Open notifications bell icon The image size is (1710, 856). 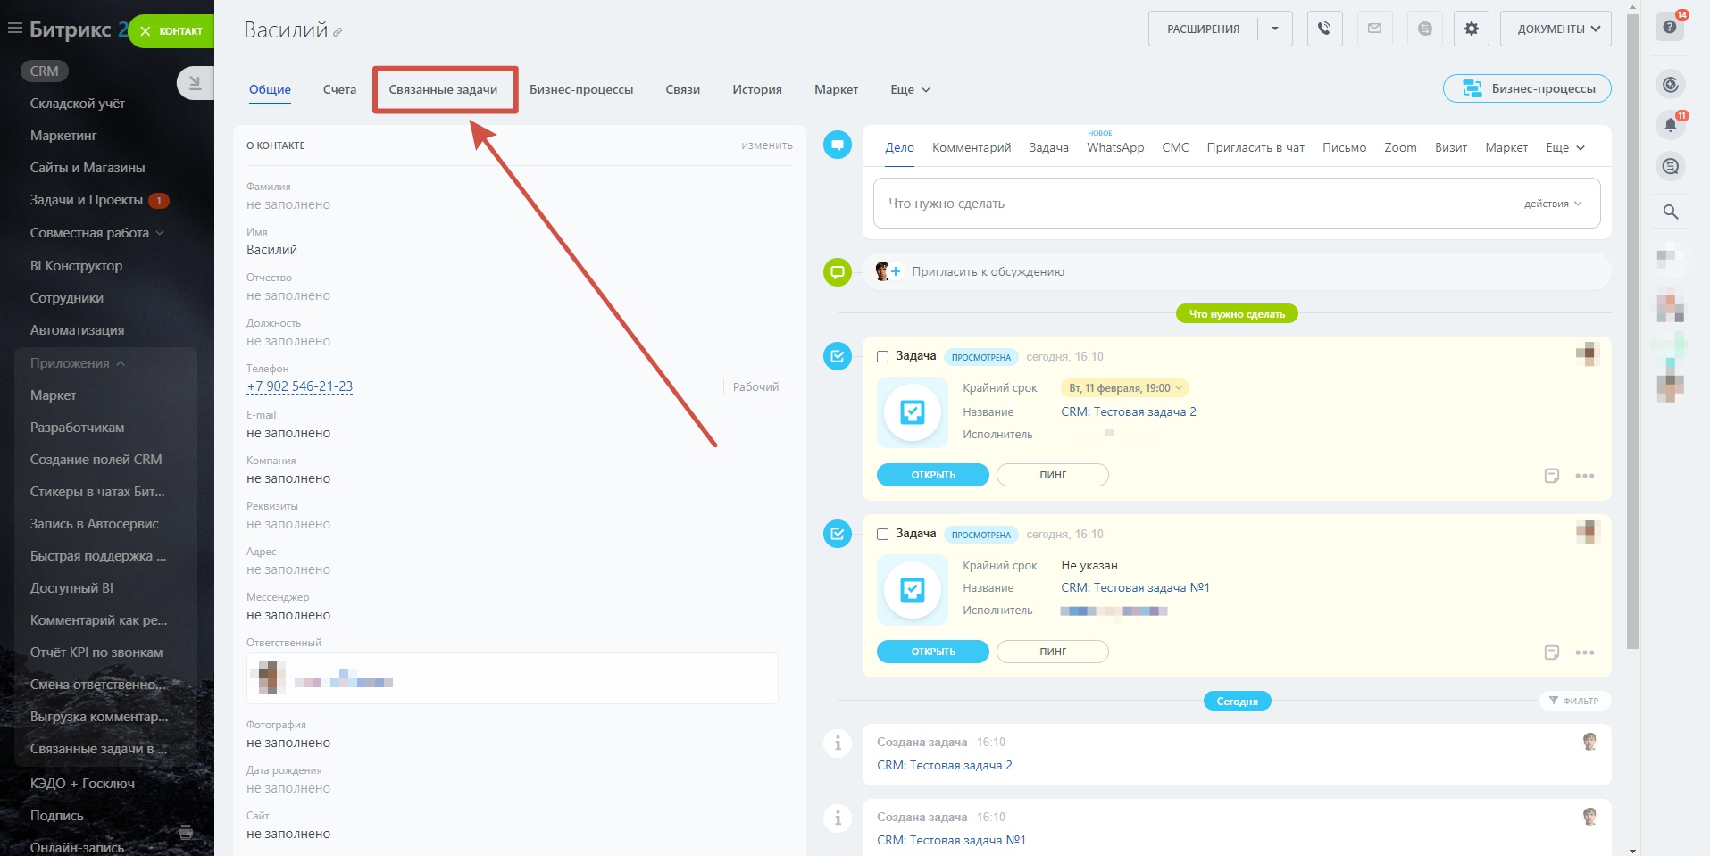pos(1670,125)
